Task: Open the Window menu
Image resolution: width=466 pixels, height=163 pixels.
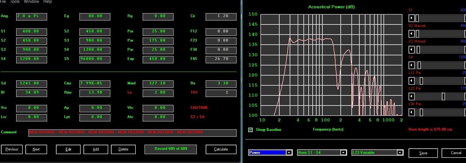Action: pyautogui.click(x=31, y=2)
